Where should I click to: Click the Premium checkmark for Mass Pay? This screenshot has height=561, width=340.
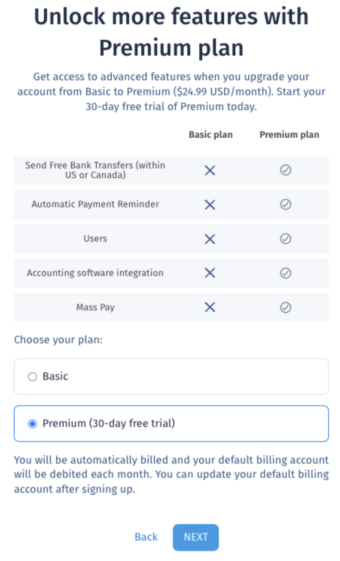tap(286, 307)
